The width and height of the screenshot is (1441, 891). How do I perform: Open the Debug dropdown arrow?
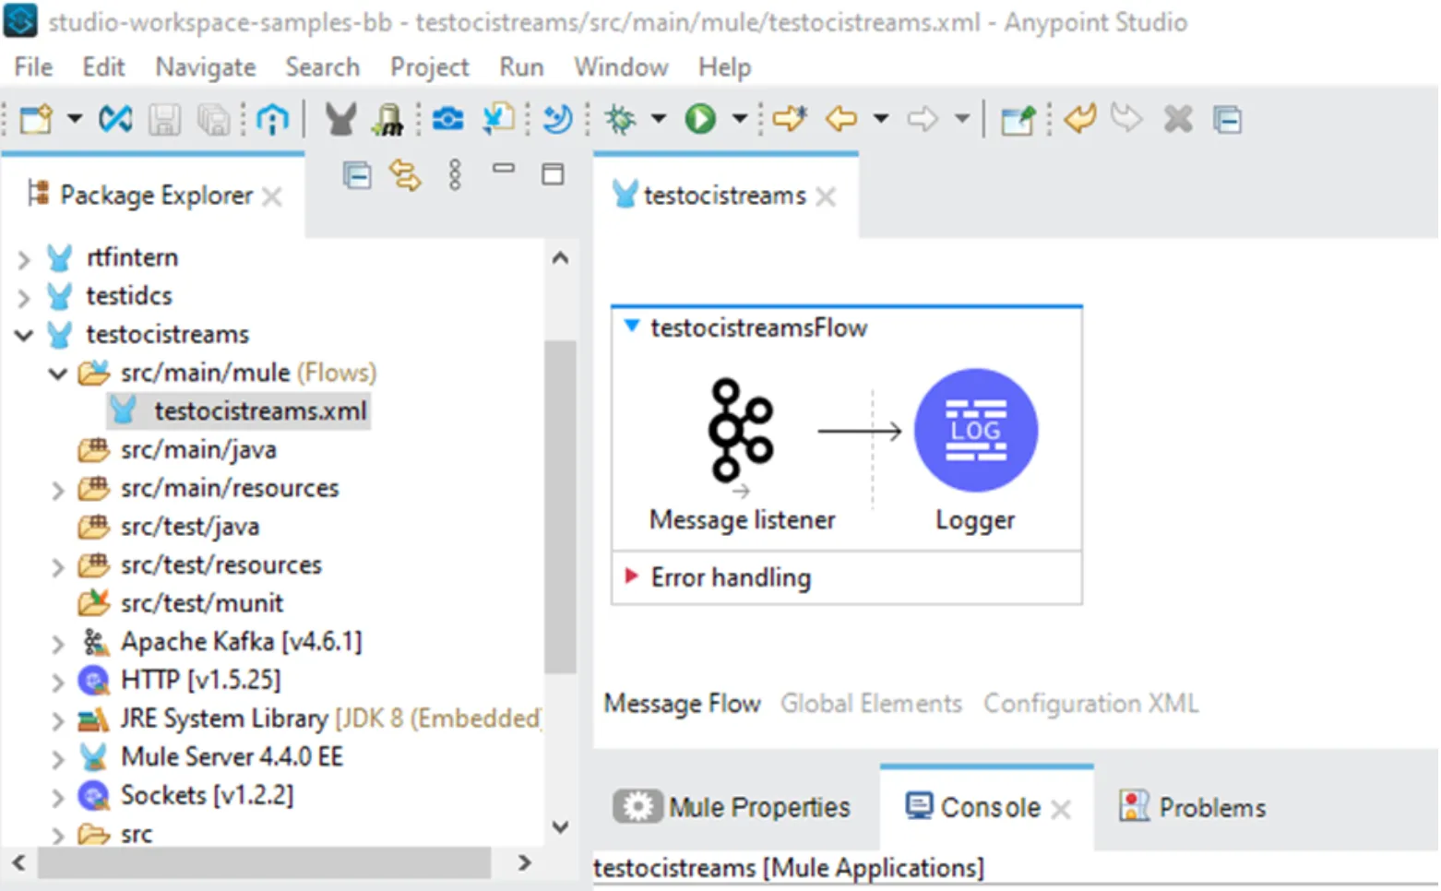pos(659,119)
